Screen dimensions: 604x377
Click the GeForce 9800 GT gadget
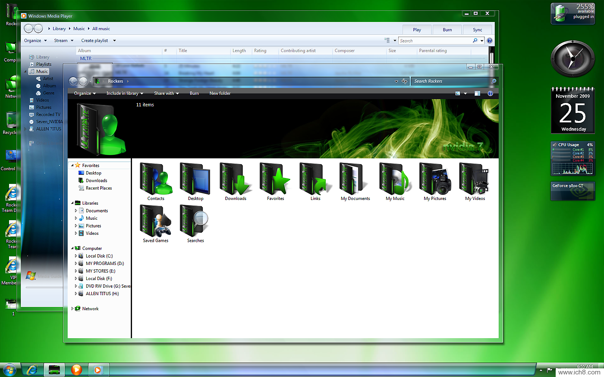click(573, 191)
